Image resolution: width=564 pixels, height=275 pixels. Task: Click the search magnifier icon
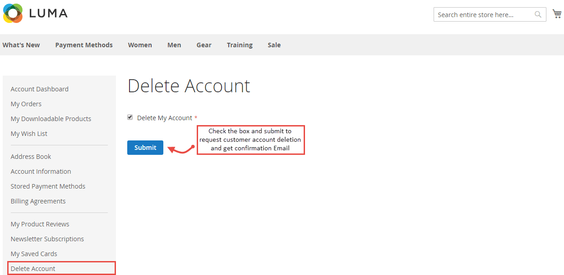(538, 14)
